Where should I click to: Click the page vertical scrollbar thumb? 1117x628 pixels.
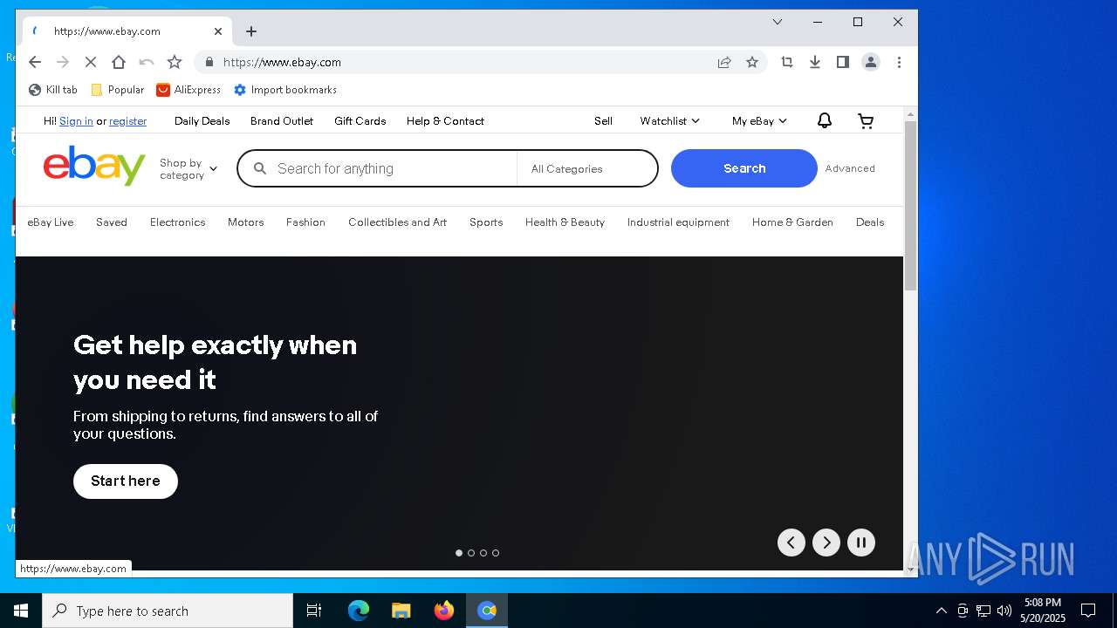click(910, 206)
